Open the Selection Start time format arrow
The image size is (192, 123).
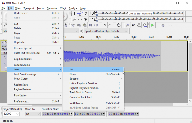(x=71, y=114)
